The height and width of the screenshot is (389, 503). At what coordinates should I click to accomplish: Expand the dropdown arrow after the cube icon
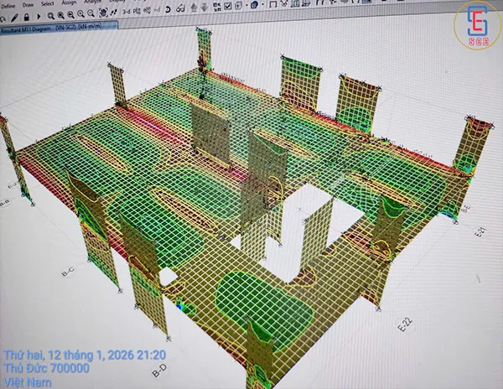[x=262, y=5]
